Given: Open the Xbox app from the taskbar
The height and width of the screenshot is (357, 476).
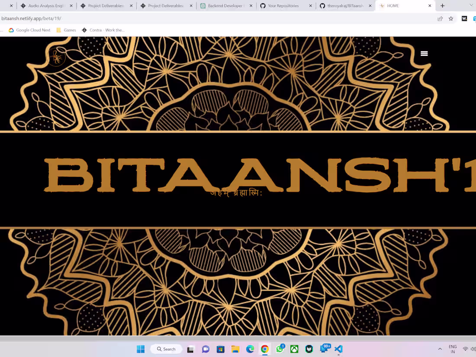Looking at the screenshot, I should 294,349.
